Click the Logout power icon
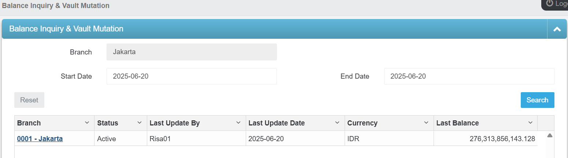Viewport: 568px width, 158px height. tap(549, 3)
